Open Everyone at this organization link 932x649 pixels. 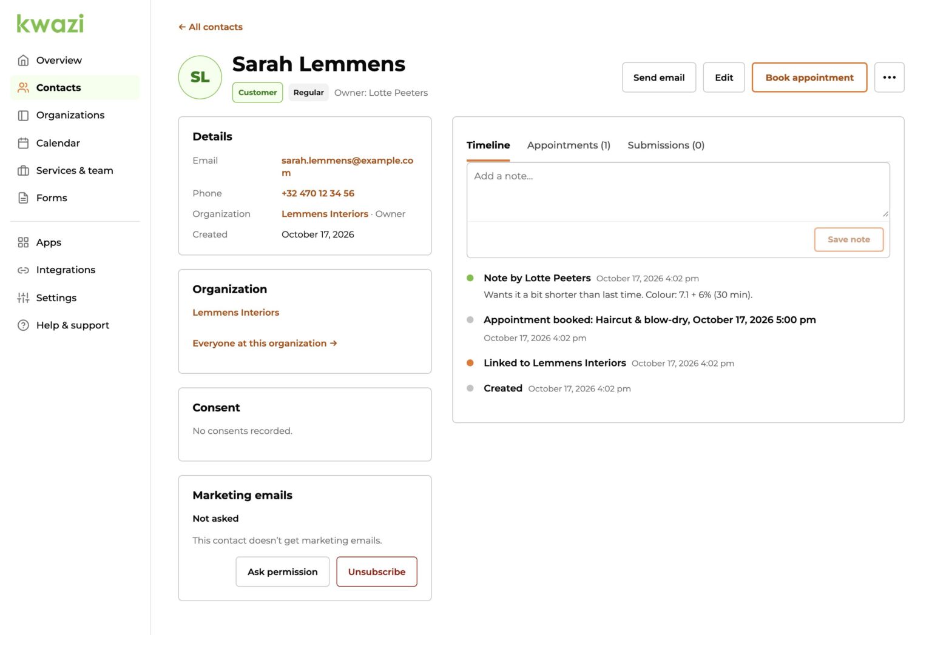click(265, 344)
